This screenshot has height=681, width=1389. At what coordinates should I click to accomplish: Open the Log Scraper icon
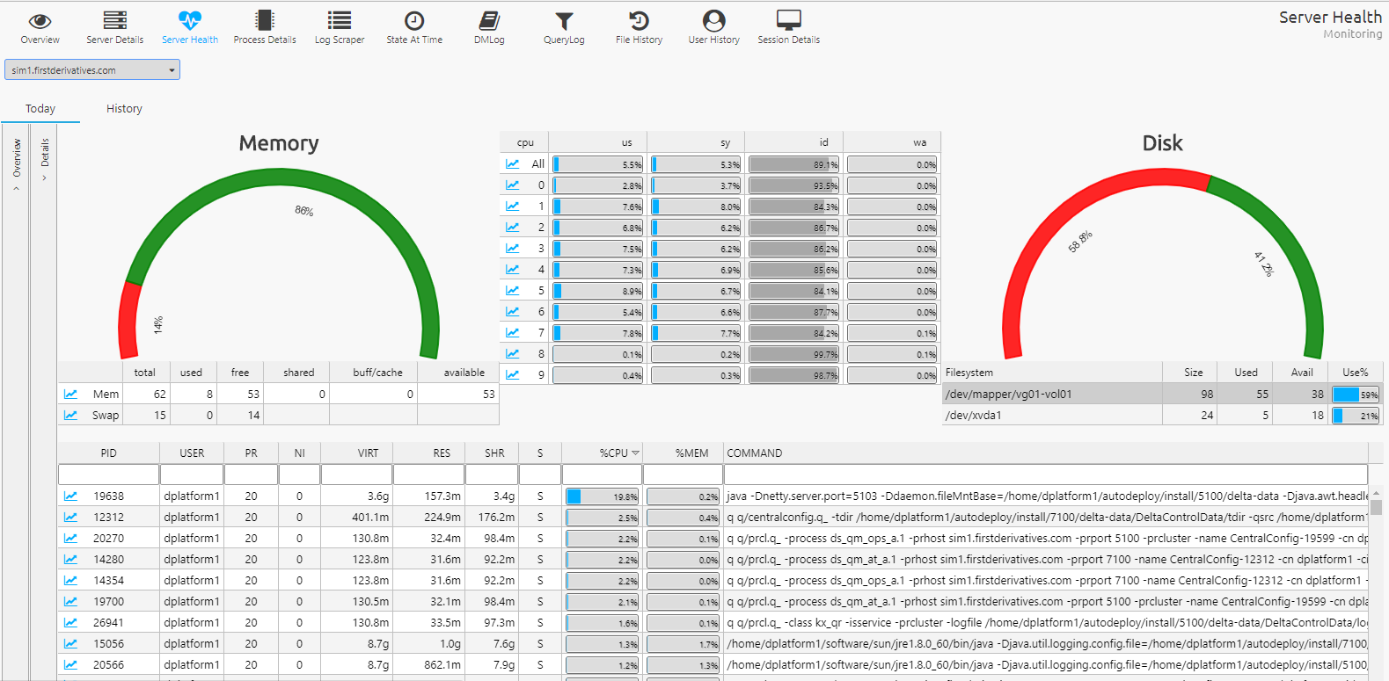[x=340, y=20]
